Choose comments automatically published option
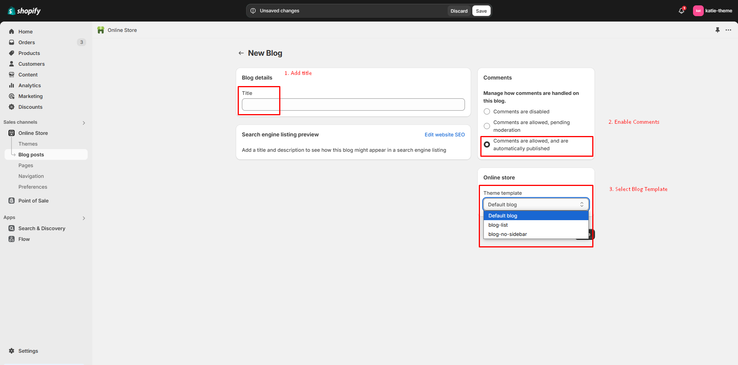The width and height of the screenshot is (738, 365). click(x=487, y=144)
